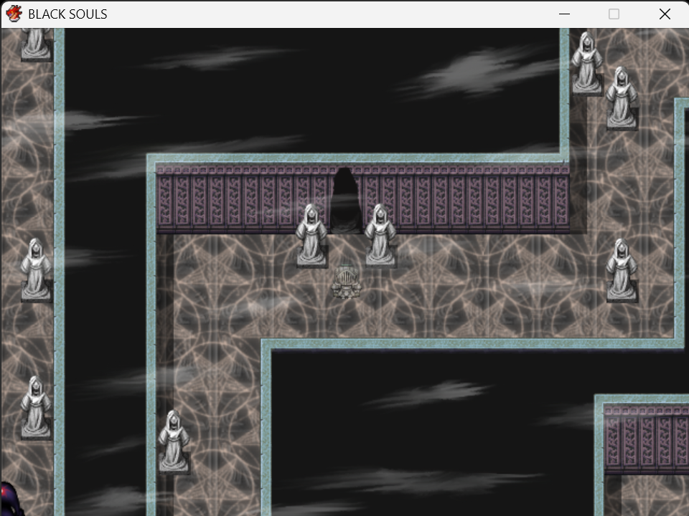689x516 pixels.
Task: Click the BLACK SOULS window title text
Action: click(x=67, y=14)
